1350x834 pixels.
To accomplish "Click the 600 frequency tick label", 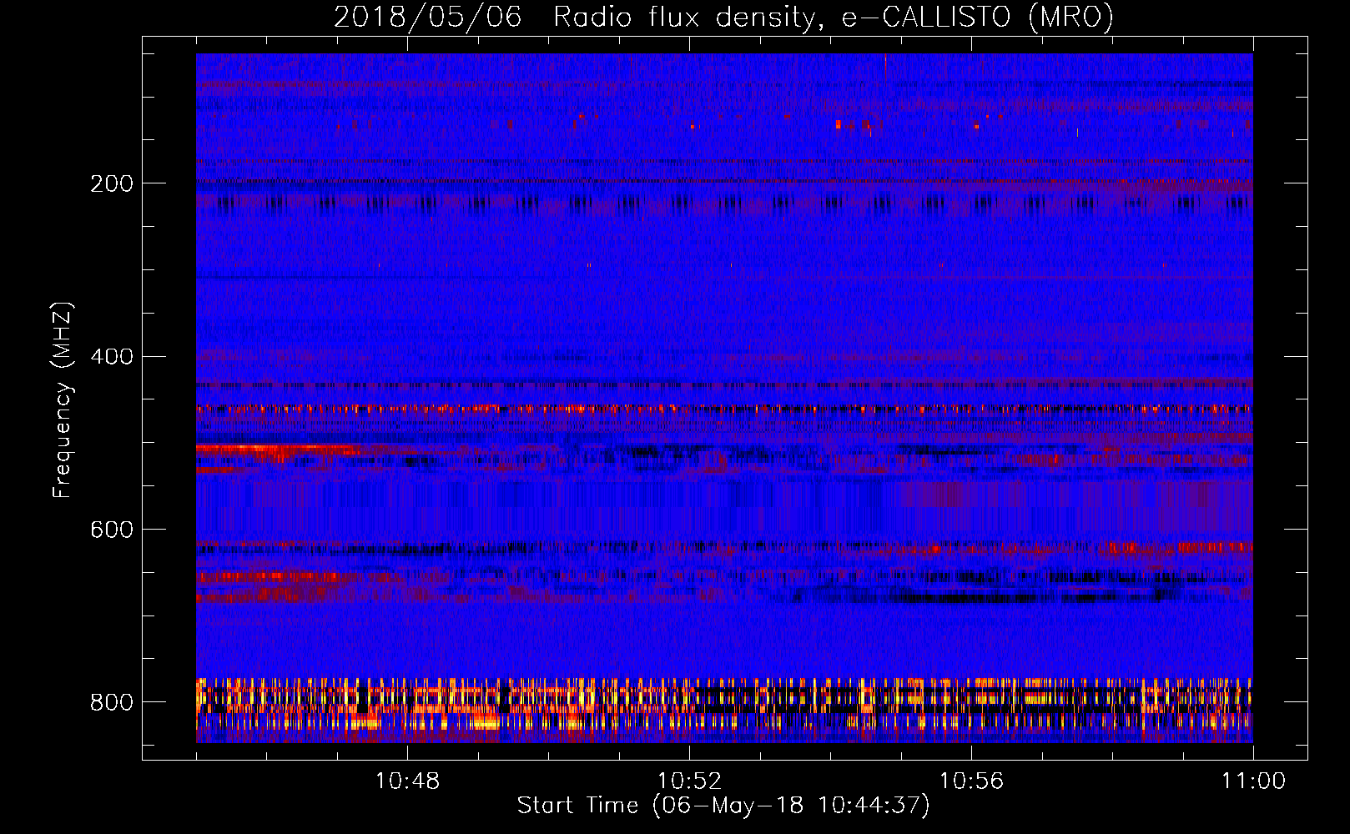I will pyautogui.click(x=112, y=530).
